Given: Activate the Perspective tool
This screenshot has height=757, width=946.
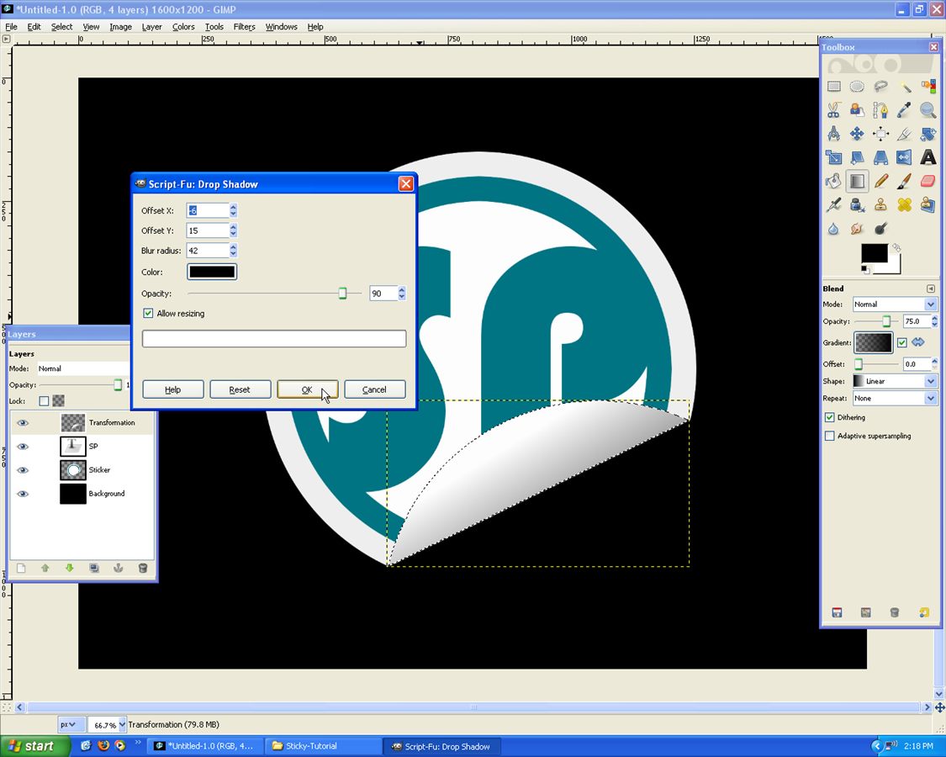Looking at the screenshot, I should pos(881,157).
